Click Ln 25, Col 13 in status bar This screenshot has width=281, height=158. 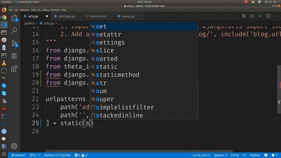point(201,155)
